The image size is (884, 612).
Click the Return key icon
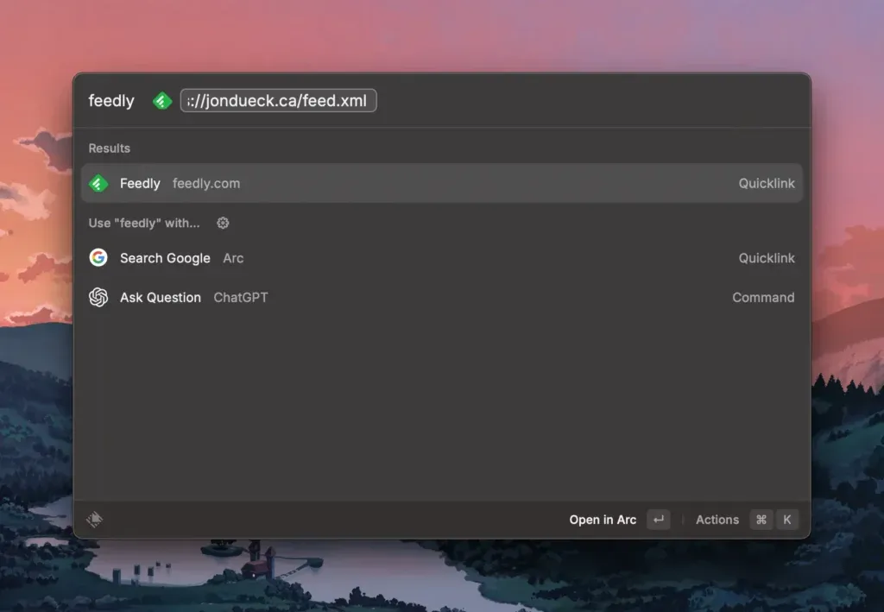pos(659,520)
